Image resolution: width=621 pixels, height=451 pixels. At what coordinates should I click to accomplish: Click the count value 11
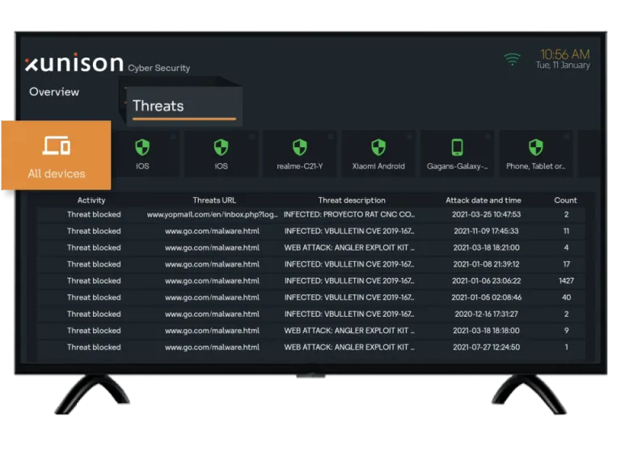pos(566,231)
